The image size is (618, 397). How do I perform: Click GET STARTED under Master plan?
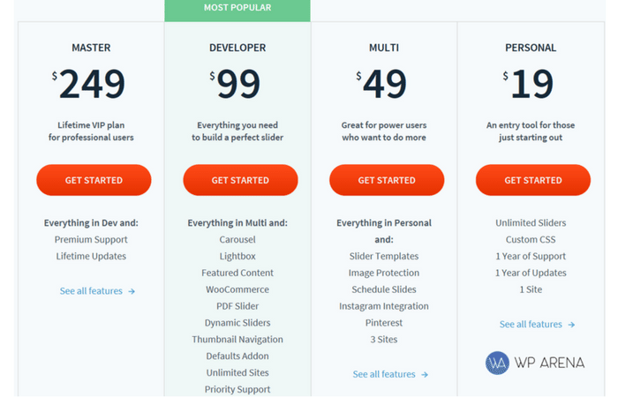pos(94,180)
